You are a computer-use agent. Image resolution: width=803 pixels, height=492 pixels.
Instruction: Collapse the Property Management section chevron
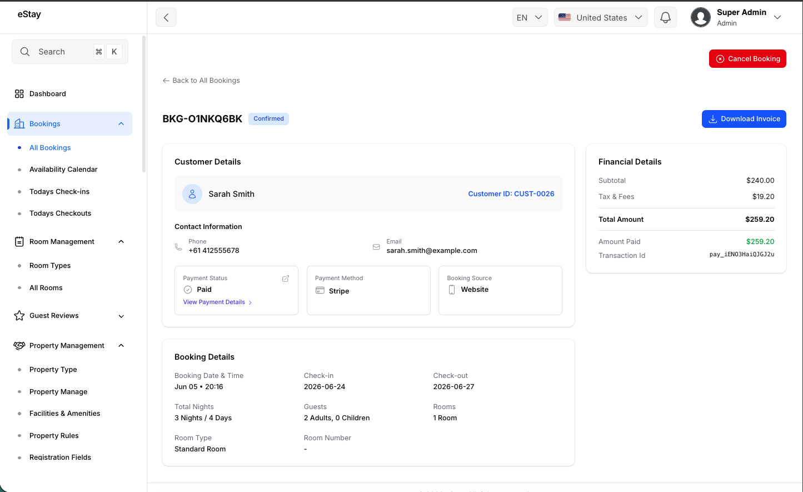(x=121, y=346)
